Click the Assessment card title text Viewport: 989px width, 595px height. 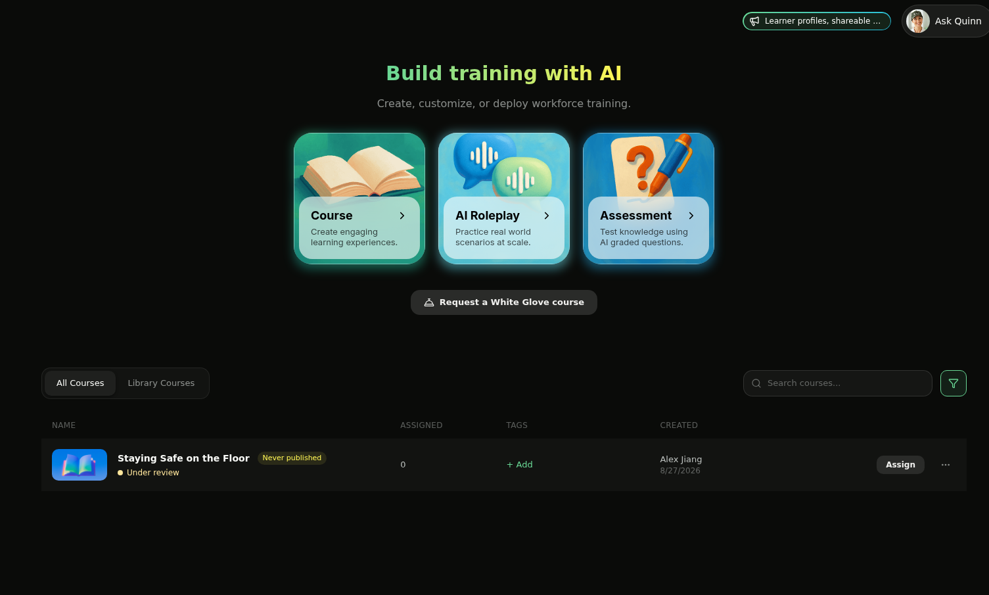[635, 216]
